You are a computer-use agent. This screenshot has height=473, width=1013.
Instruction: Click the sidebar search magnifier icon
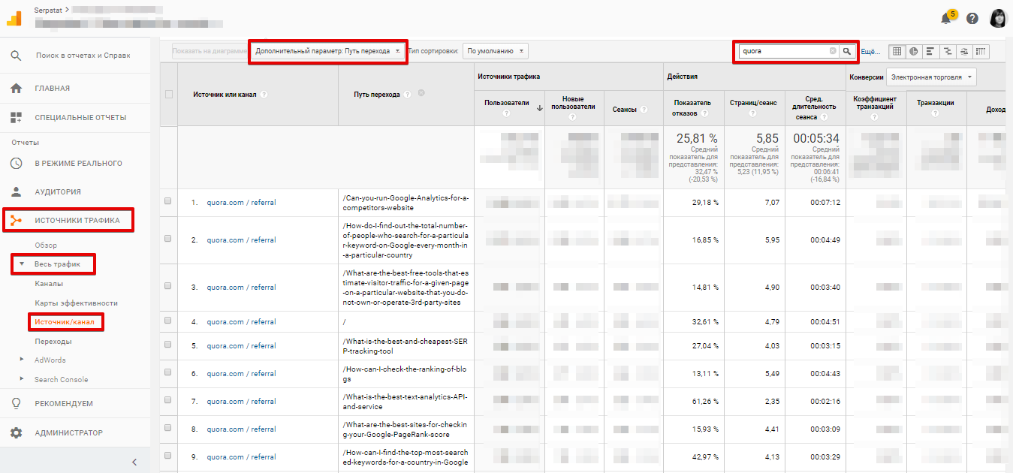(x=16, y=56)
